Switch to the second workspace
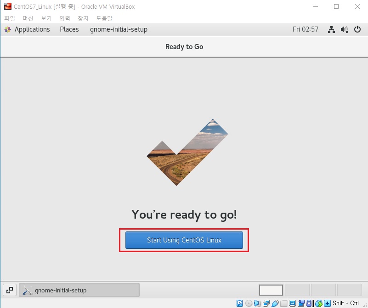 [297, 290]
